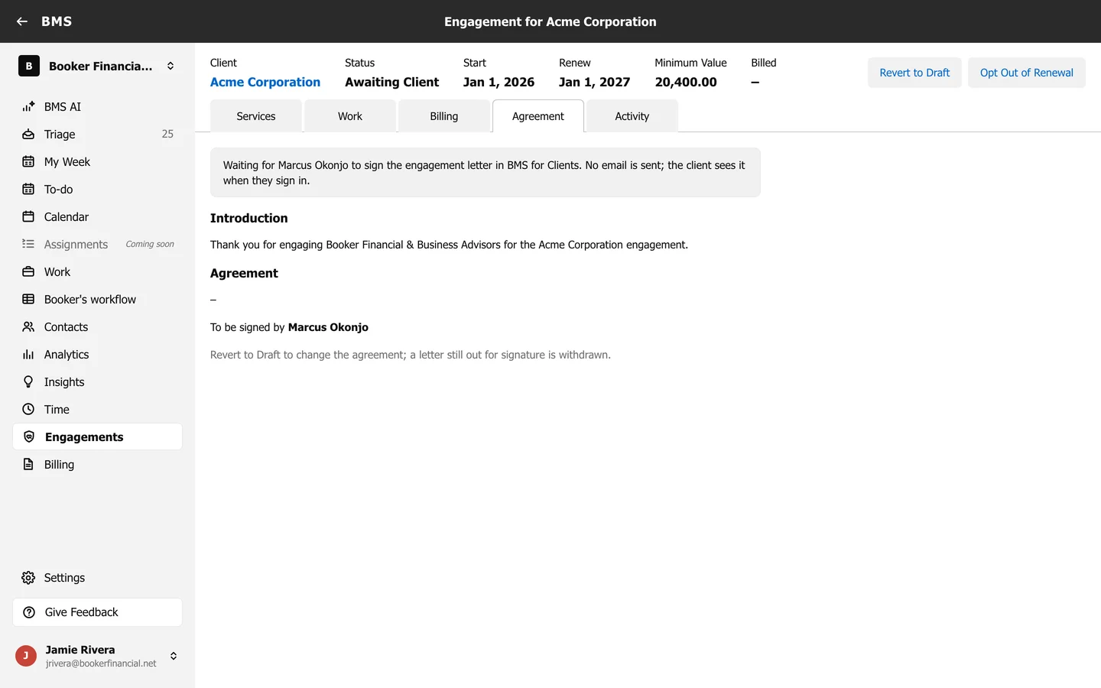1101x688 pixels.
Task: Navigate to Analytics
Action: (98, 354)
